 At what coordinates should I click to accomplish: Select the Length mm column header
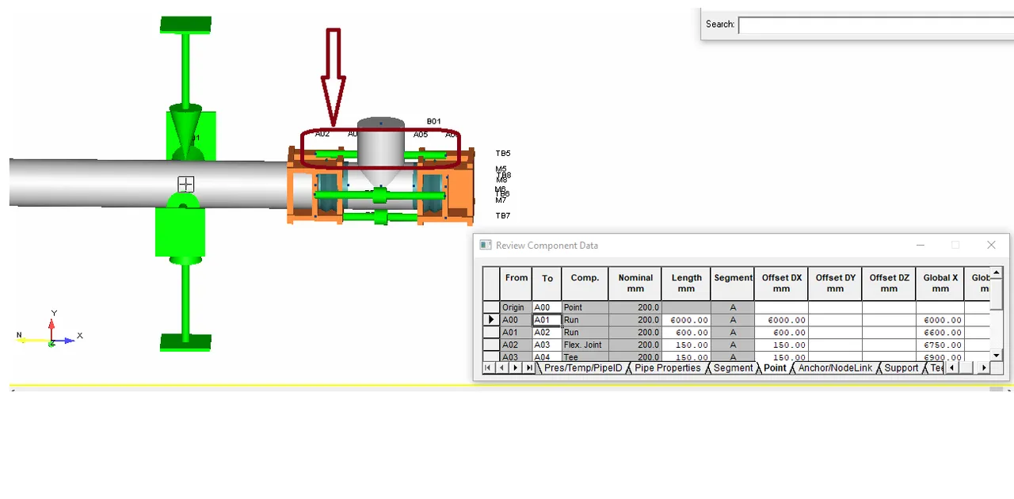(687, 284)
